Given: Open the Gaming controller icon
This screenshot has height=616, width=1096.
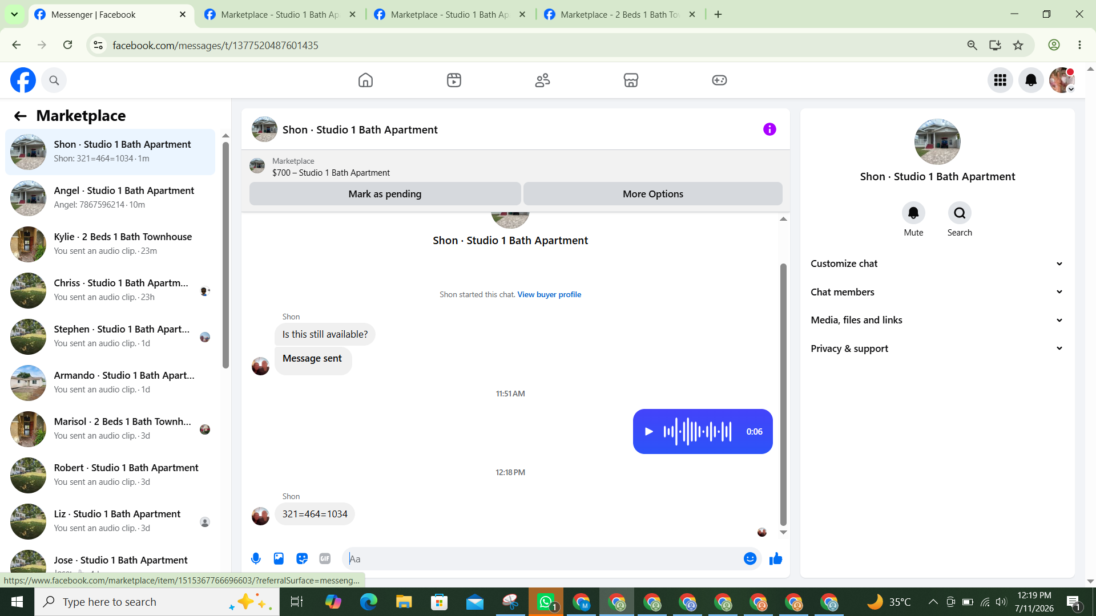Looking at the screenshot, I should click(x=719, y=80).
